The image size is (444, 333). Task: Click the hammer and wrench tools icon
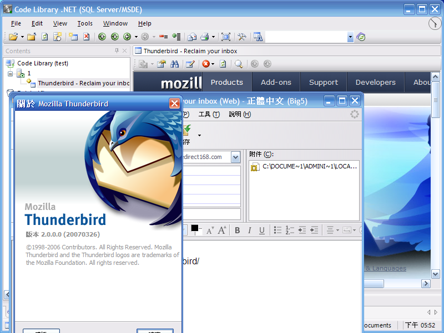pyautogui.click(x=241, y=37)
